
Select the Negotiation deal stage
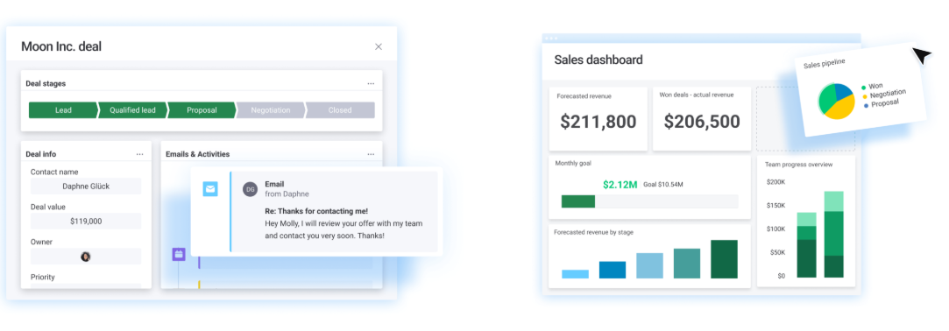[271, 110]
